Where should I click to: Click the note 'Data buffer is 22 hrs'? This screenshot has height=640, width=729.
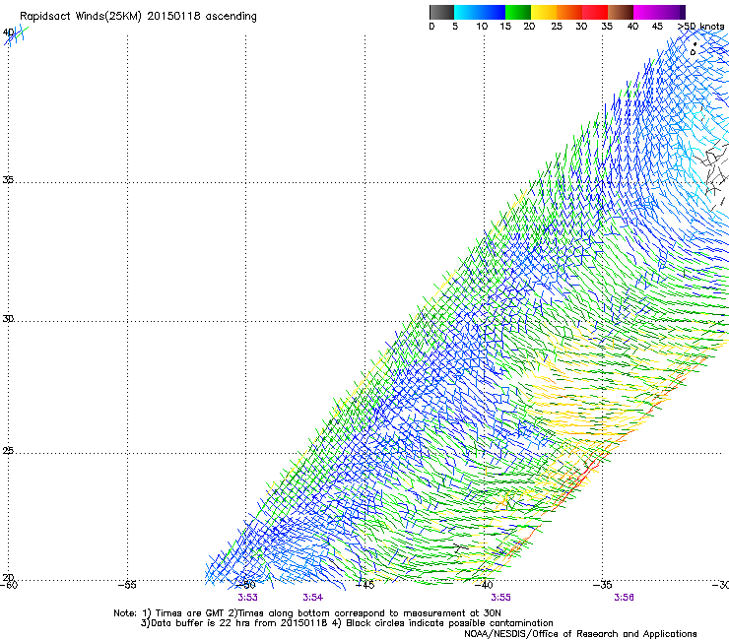pyautogui.click(x=192, y=623)
